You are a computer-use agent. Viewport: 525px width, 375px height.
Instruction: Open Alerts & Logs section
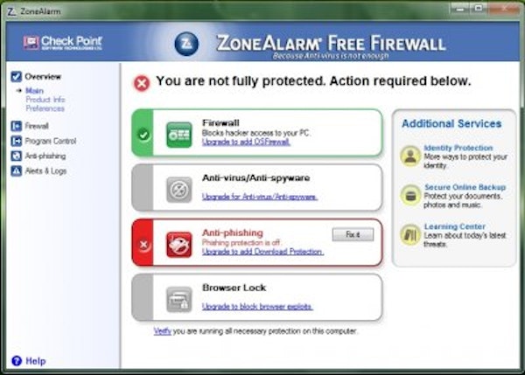click(x=46, y=170)
